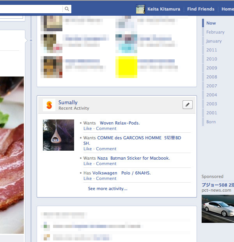234x242 pixels.
Task: Open the hanging pod product thumbnail
Action: click(x=58, y=135)
